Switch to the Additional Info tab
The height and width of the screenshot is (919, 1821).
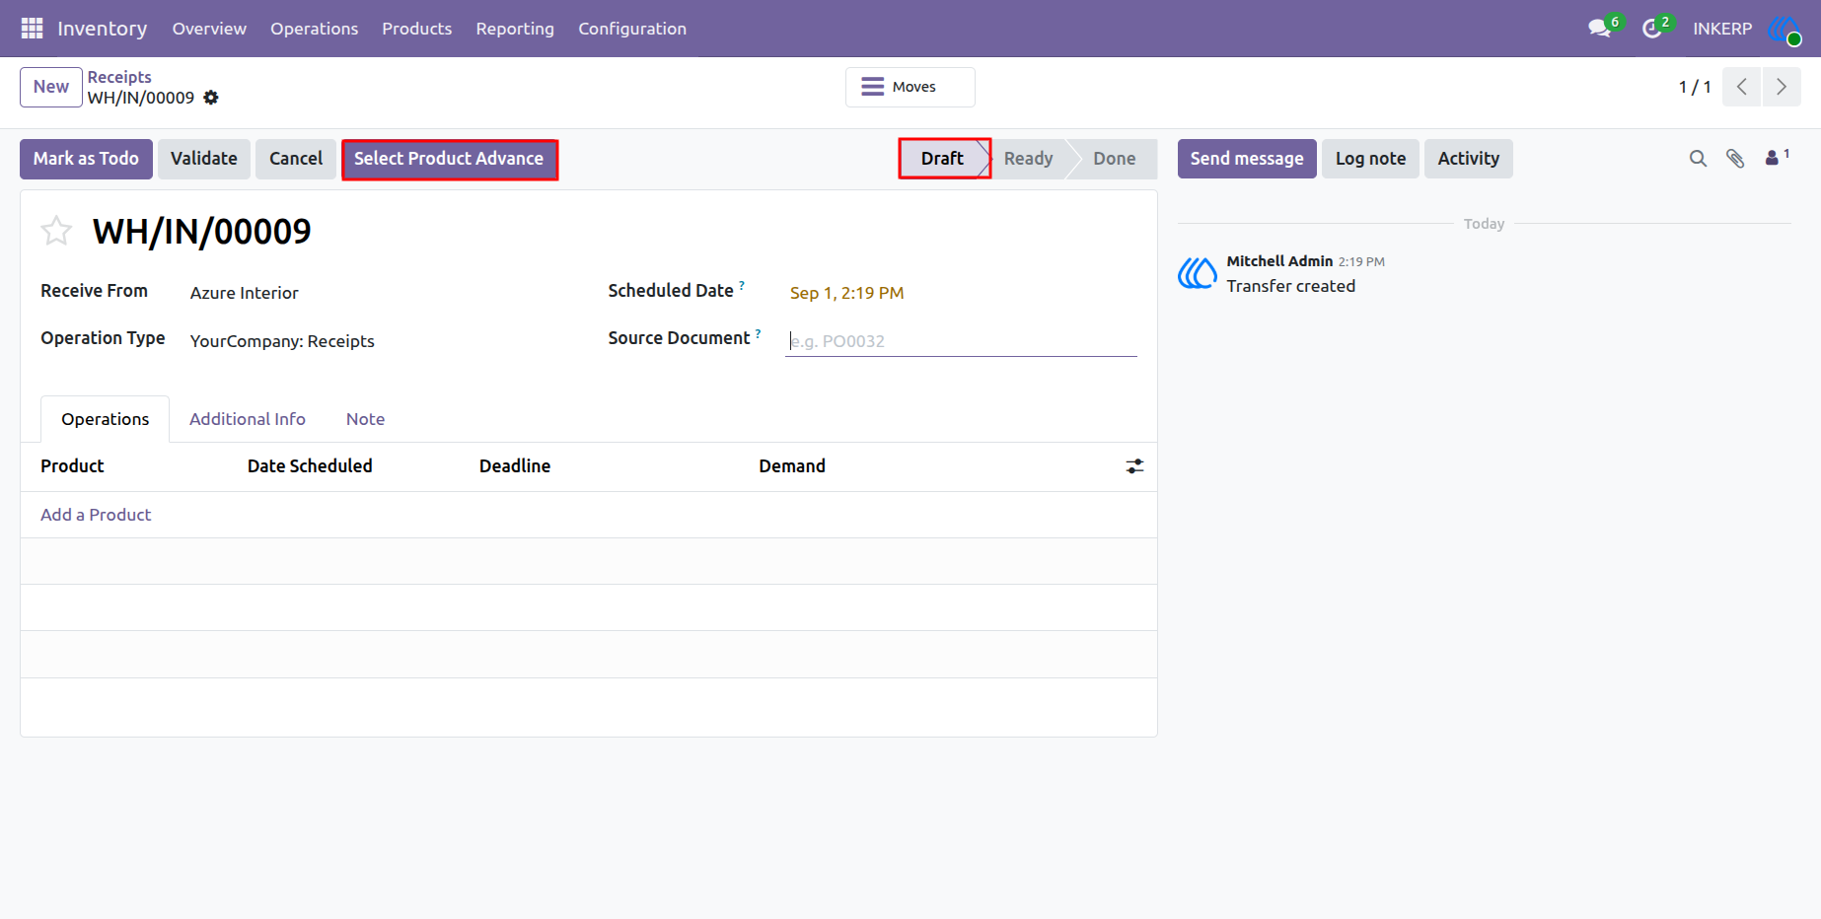(248, 419)
